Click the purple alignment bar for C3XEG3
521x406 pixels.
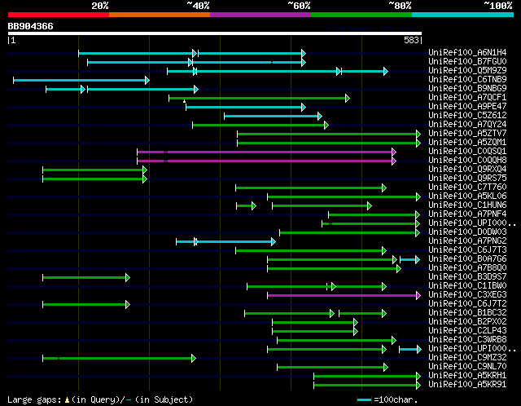tap(344, 295)
